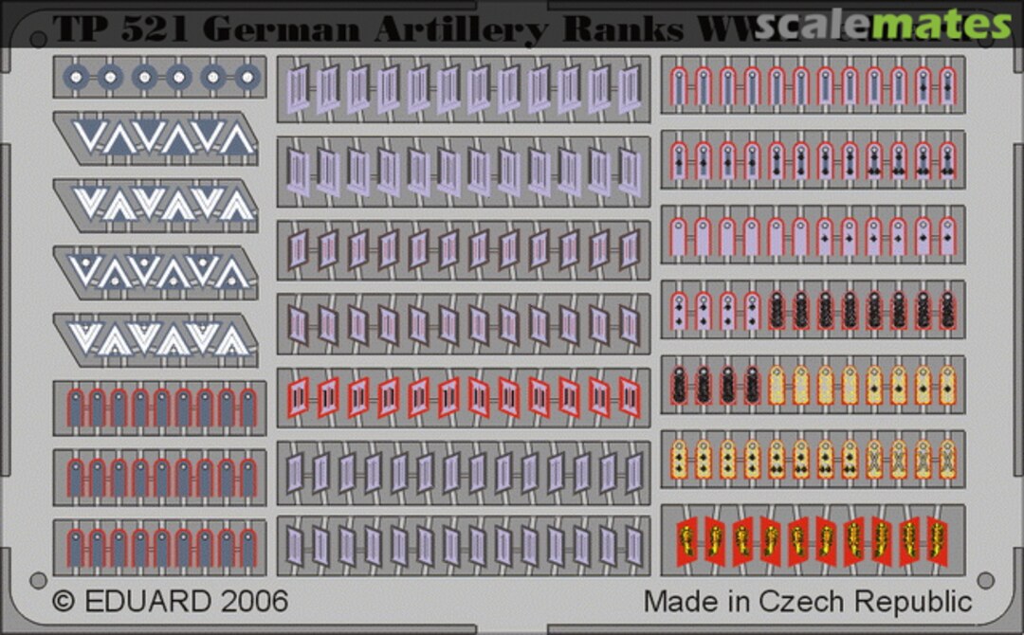
Task: Select the leftmost red collar tab
Action: click(299, 396)
